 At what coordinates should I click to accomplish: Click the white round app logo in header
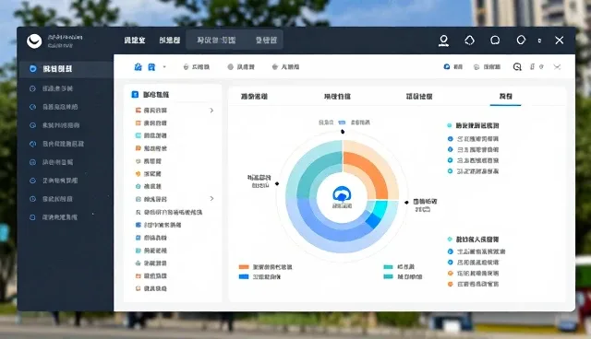(34, 41)
